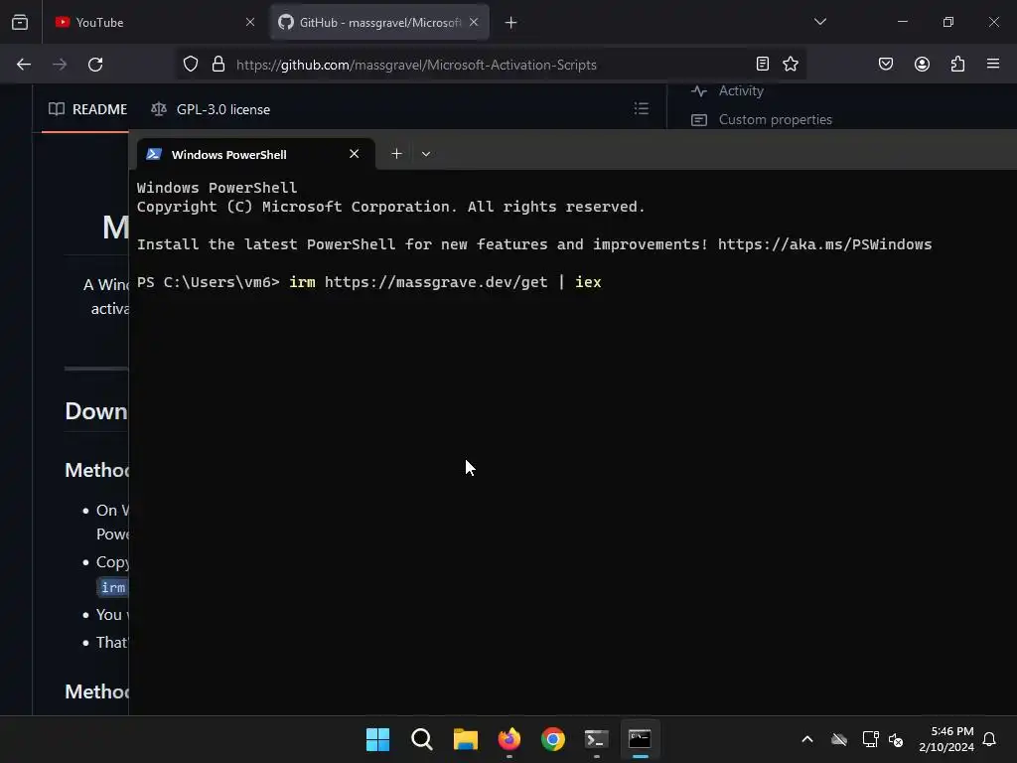List all tabs dropdown arrow

point(819,22)
